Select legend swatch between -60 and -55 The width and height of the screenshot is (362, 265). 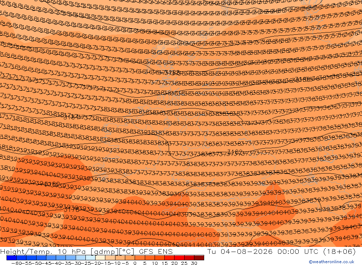coord(21,258)
